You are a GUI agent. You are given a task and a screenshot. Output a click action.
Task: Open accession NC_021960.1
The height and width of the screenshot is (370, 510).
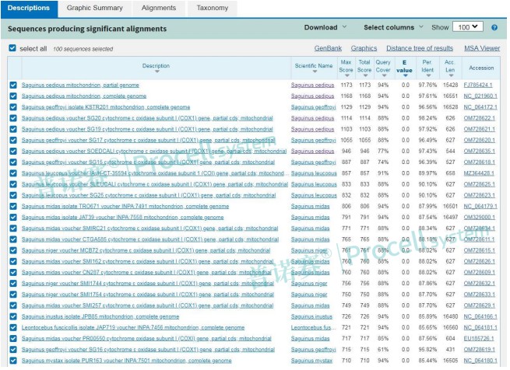click(x=480, y=96)
